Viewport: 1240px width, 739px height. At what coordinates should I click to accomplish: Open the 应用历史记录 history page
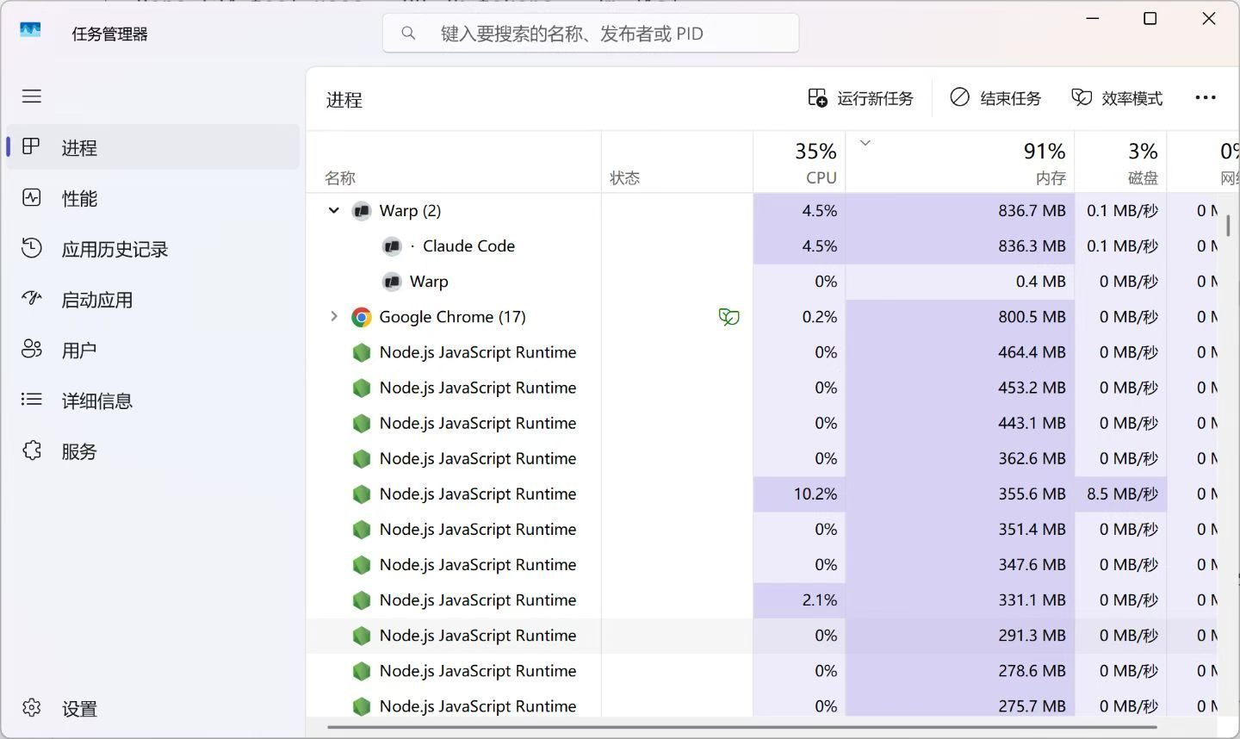(x=115, y=250)
